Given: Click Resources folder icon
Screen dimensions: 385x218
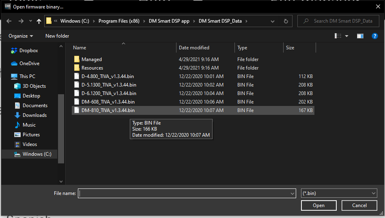Looking at the screenshot, I should (x=77, y=68).
